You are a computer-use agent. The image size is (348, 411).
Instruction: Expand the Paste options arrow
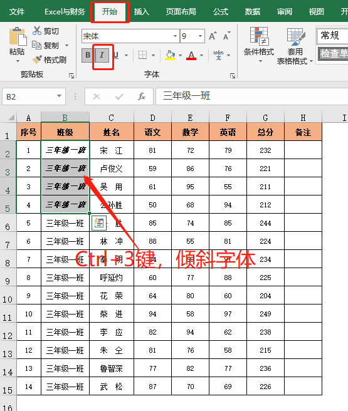[x=18, y=61]
